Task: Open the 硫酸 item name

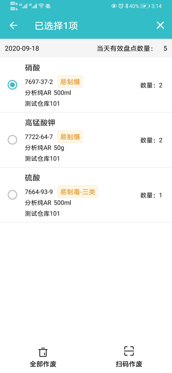Action: point(33,178)
